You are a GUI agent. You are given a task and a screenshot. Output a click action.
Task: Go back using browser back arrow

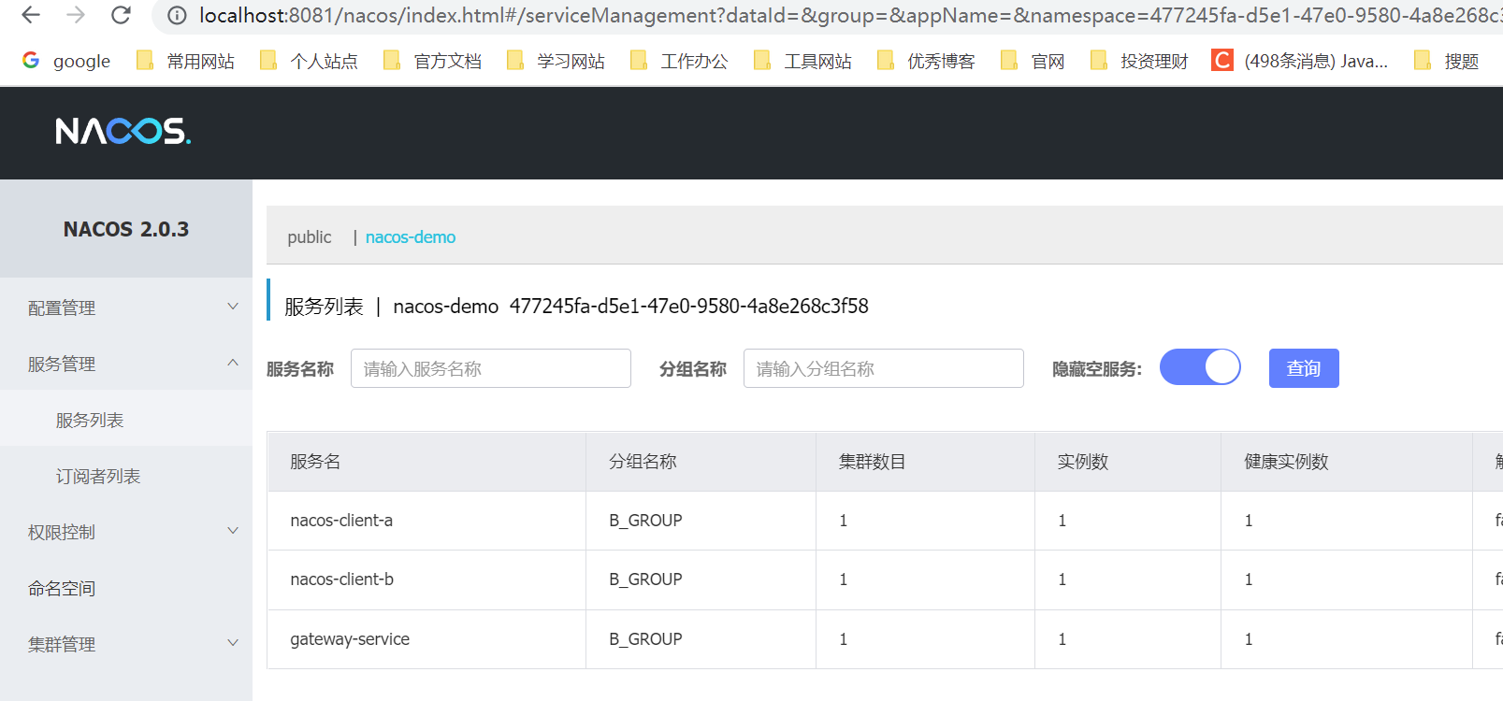(x=31, y=15)
